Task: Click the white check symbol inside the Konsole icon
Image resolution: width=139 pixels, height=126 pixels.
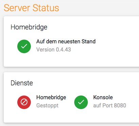Action: pyautogui.click(x=81, y=102)
